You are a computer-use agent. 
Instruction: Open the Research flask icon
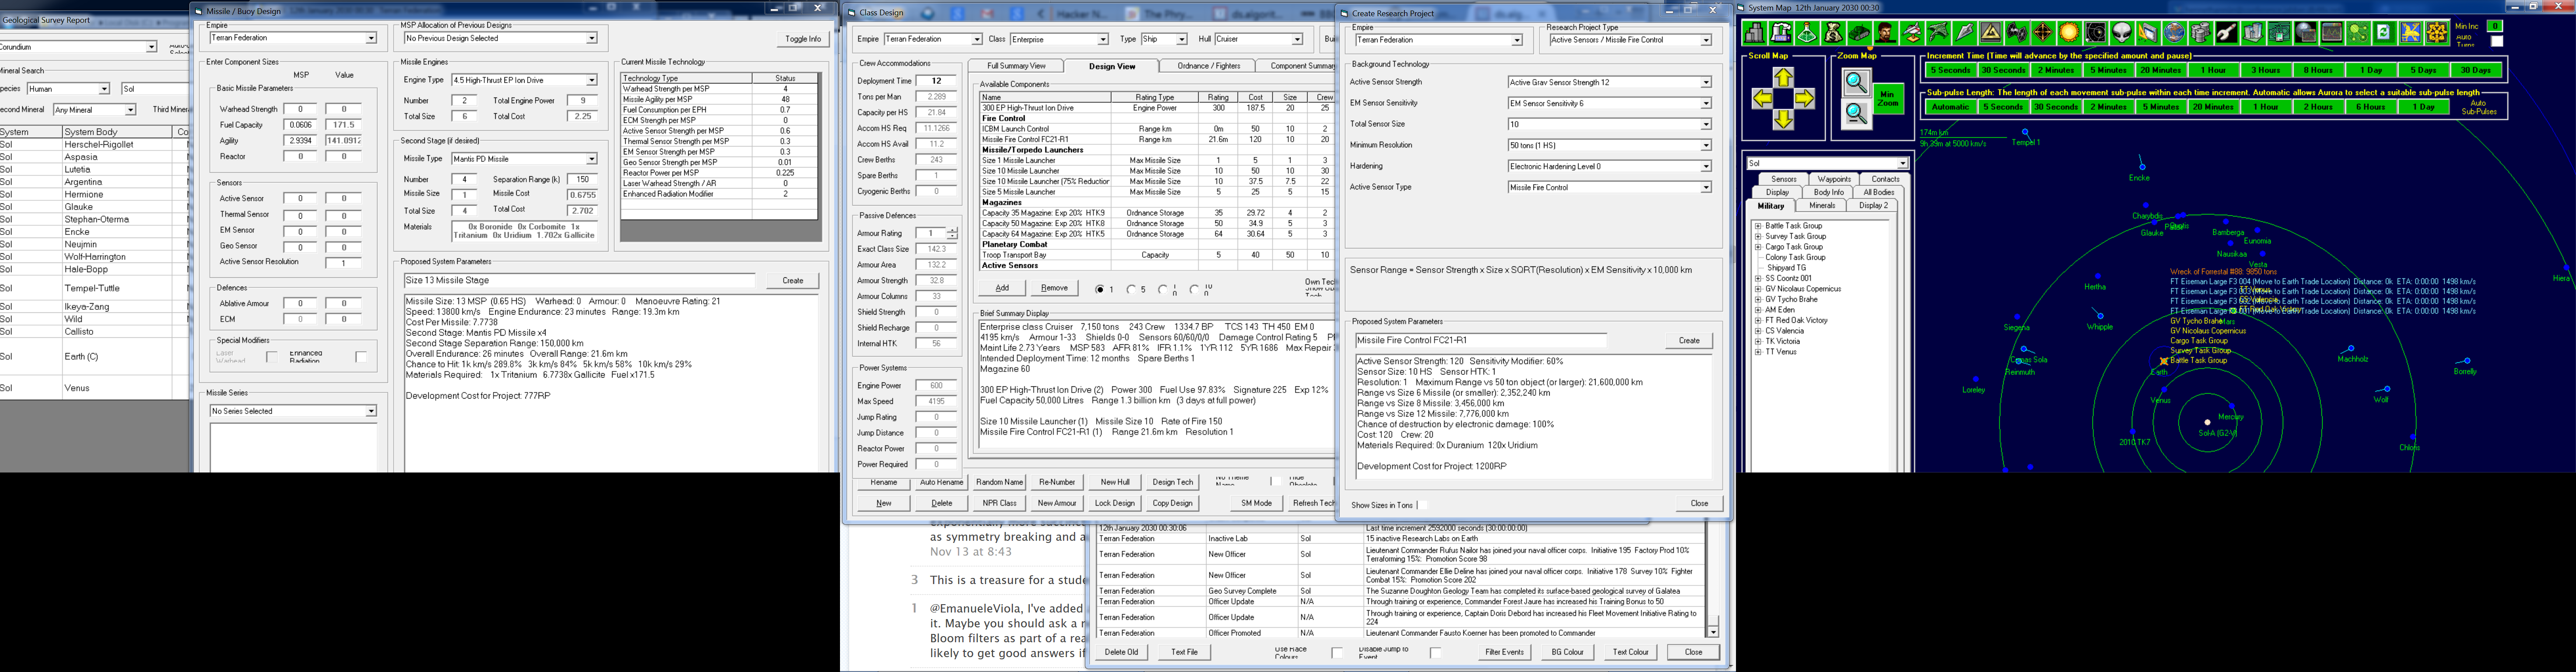pos(1807,32)
